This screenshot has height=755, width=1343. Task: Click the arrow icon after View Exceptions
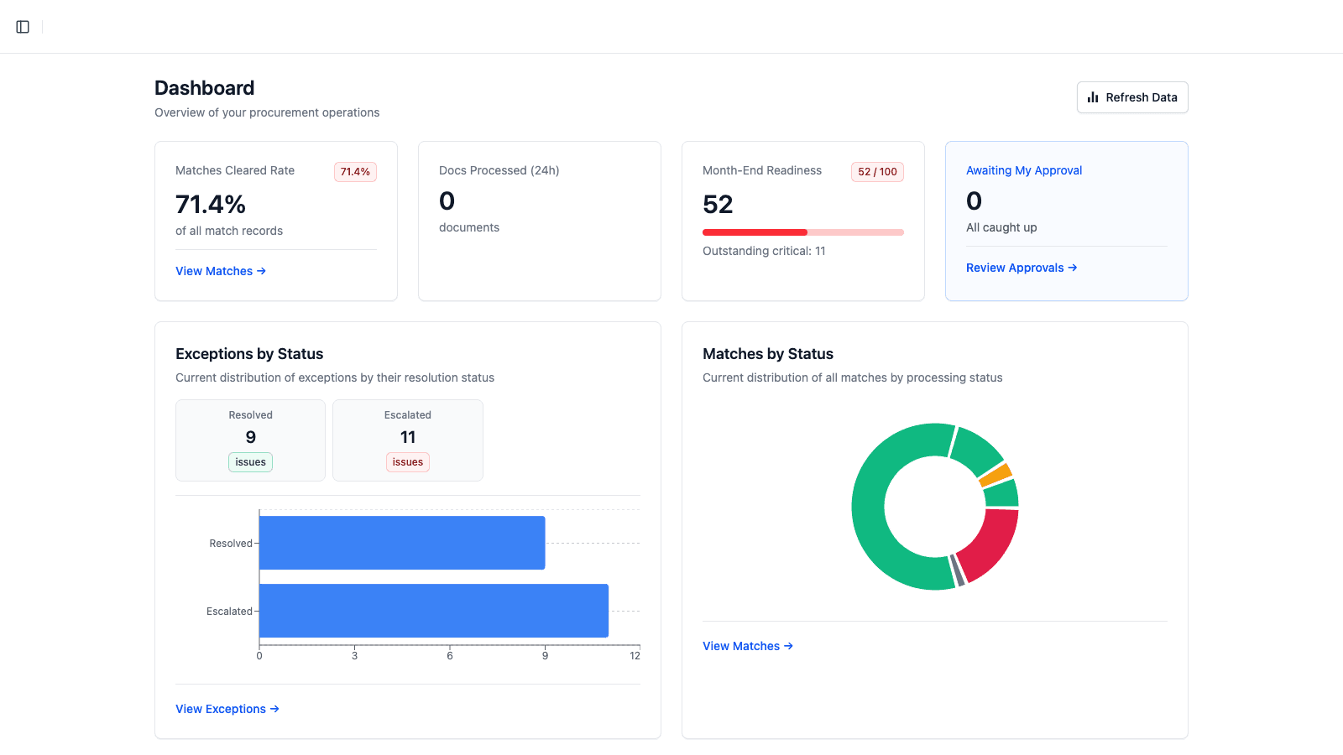click(x=274, y=709)
